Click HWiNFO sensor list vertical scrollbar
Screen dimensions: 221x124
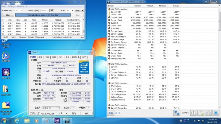tap(219, 56)
